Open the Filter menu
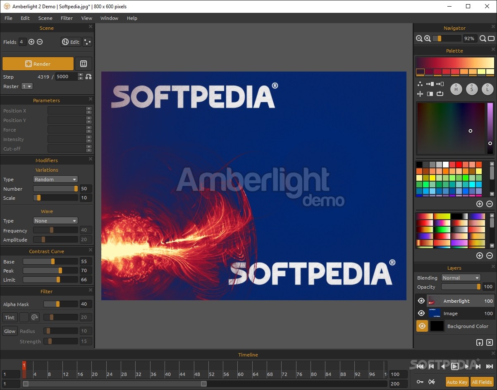 click(67, 18)
